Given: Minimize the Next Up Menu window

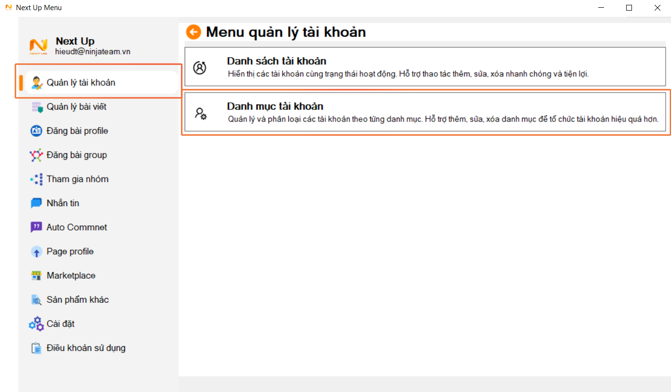Looking at the screenshot, I should tap(602, 8).
